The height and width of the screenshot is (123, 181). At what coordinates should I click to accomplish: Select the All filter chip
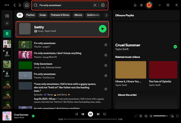[20, 15]
